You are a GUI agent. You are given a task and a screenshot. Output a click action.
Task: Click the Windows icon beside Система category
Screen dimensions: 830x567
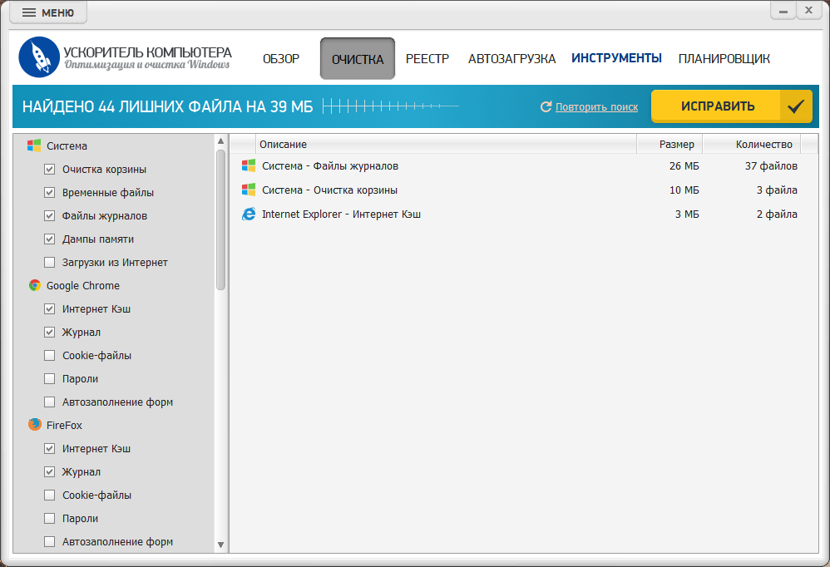pos(34,145)
